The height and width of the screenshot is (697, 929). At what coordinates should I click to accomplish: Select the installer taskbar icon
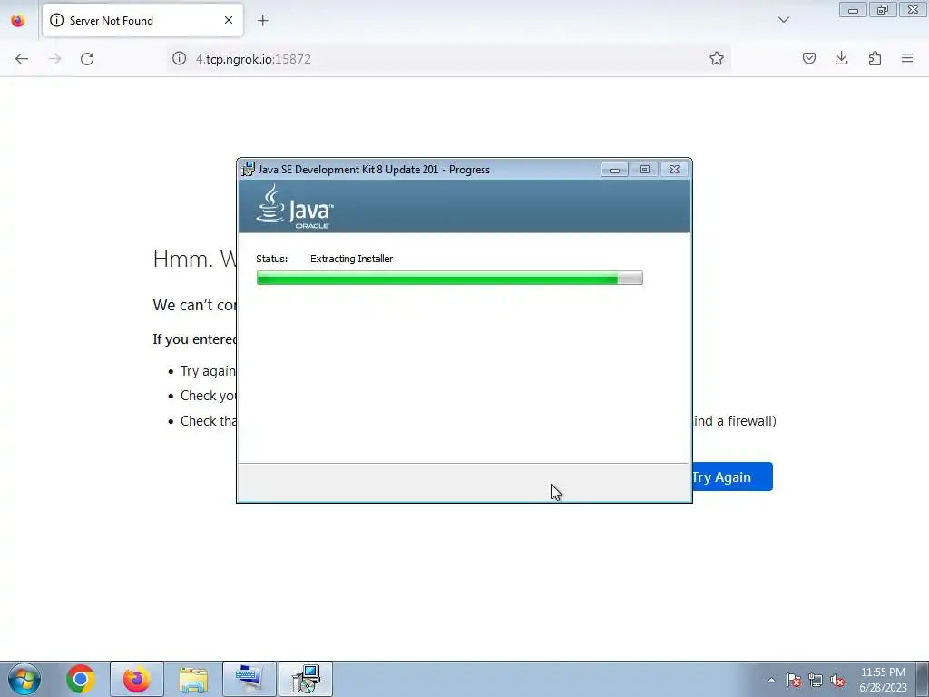(306, 679)
